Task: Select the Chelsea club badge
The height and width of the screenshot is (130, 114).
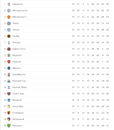Action: pyautogui.click(x=9, y=23)
